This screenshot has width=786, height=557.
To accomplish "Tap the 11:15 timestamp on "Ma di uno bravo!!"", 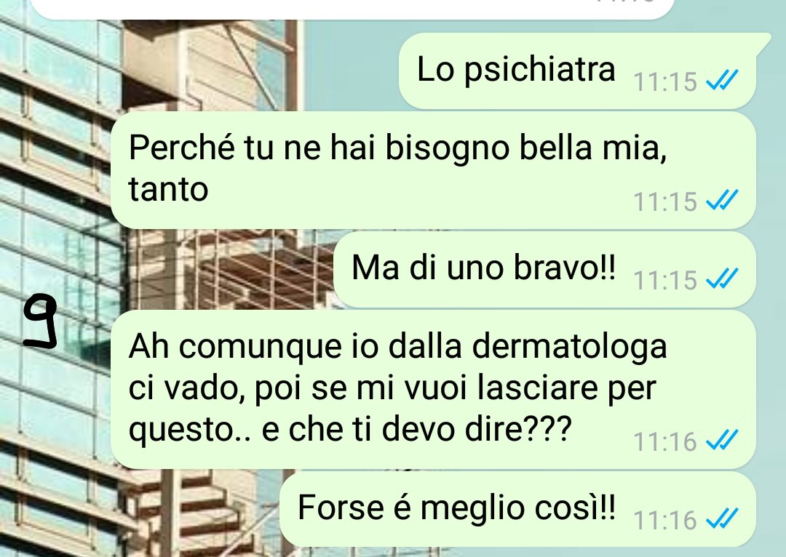I will pos(665,281).
